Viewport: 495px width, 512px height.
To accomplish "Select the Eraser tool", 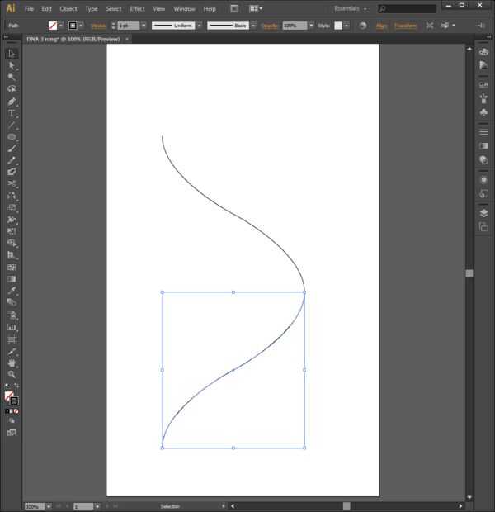I will pyautogui.click(x=12, y=172).
